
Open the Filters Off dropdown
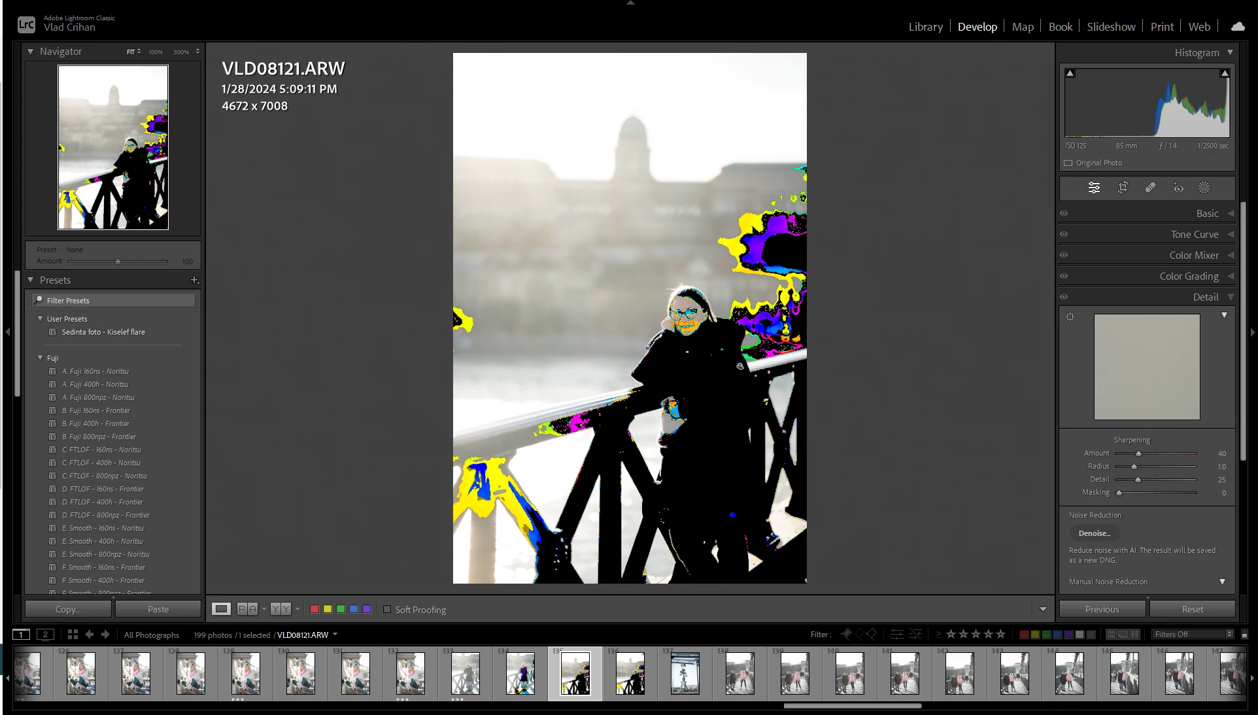(x=1193, y=635)
